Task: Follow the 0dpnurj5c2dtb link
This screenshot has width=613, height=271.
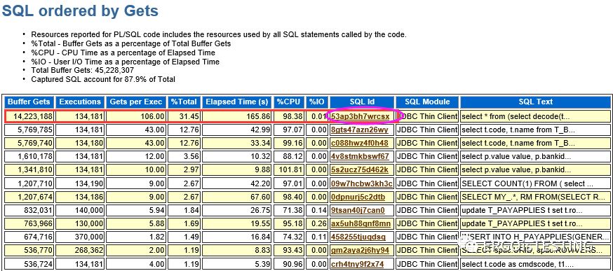Action: point(358,197)
